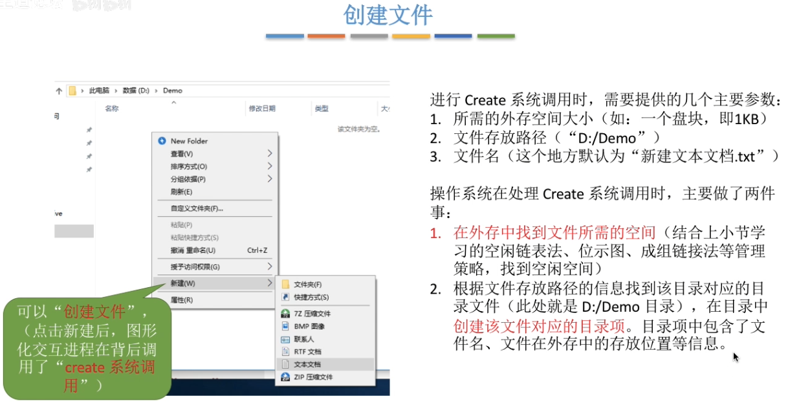This screenshot has width=788, height=412.
Task: Select 属性(R) properties entry
Action: pos(215,300)
